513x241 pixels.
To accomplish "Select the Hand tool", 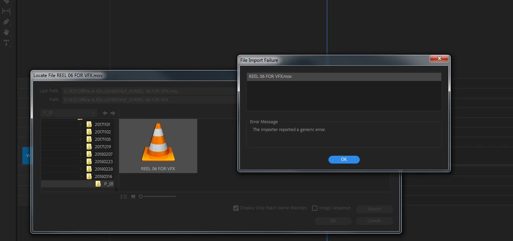I will (6, 32).
